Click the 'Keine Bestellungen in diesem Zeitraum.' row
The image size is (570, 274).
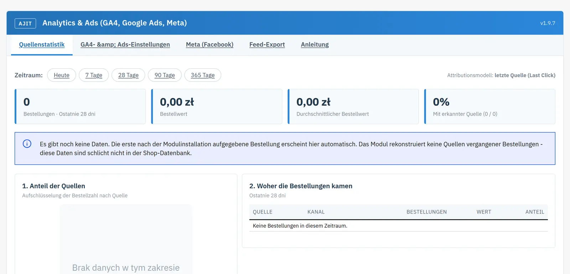coord(399,226)
